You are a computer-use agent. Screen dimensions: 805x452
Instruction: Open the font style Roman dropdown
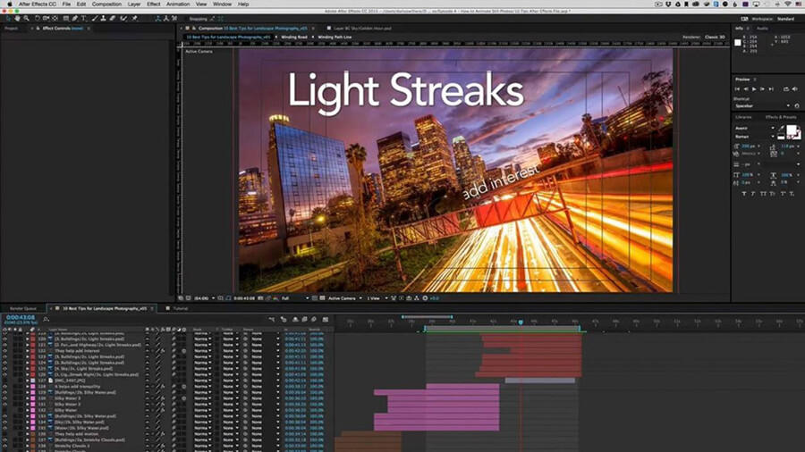pos(754,137)
